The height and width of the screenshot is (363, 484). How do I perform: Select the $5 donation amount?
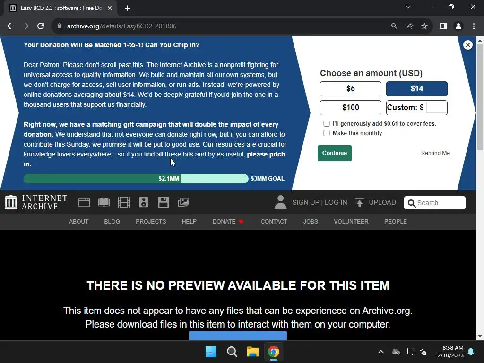[x=351, y=89]
